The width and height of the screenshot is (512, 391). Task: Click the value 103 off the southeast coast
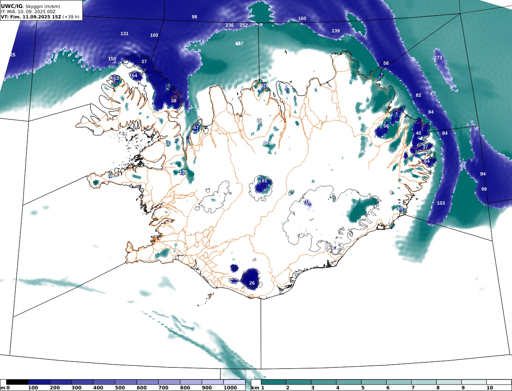441,203
